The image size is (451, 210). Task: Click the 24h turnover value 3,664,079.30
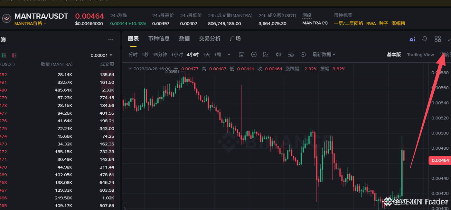pos(272,23)
